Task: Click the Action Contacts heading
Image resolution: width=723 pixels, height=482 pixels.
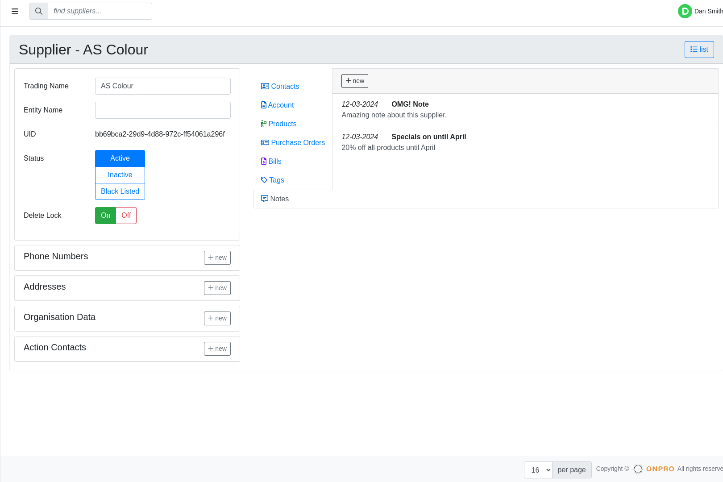Action: coord(55,347)
